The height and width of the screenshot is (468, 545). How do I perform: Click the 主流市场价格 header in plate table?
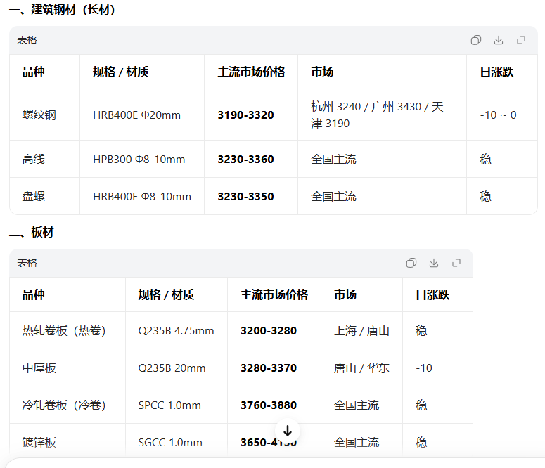(x=274, y=294)
